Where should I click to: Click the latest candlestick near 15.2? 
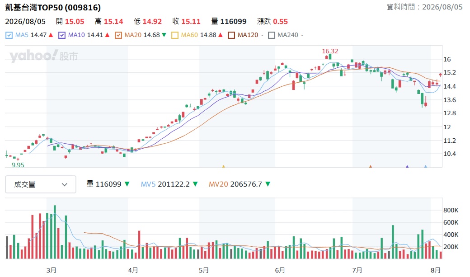[x=440, y=75]
